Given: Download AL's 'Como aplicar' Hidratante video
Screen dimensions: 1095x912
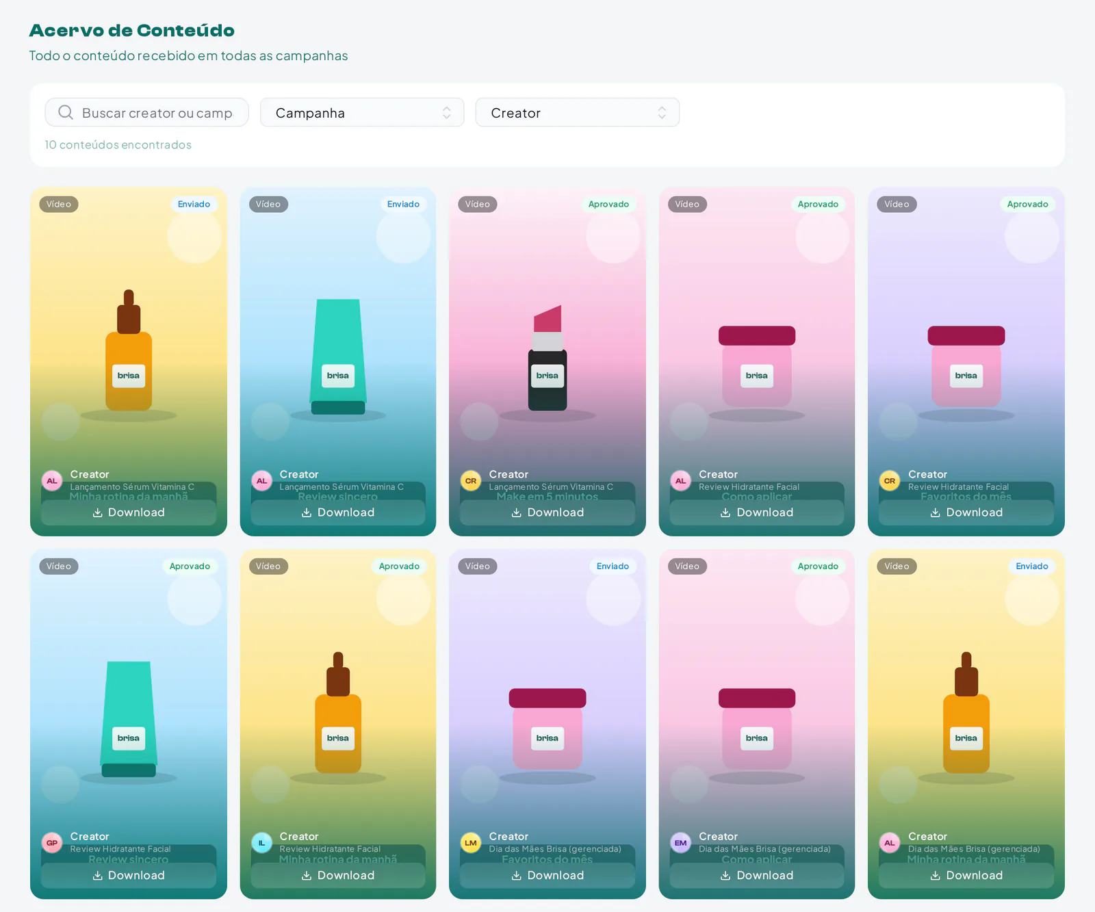Looking at the screenshot, I should [757, 512].
